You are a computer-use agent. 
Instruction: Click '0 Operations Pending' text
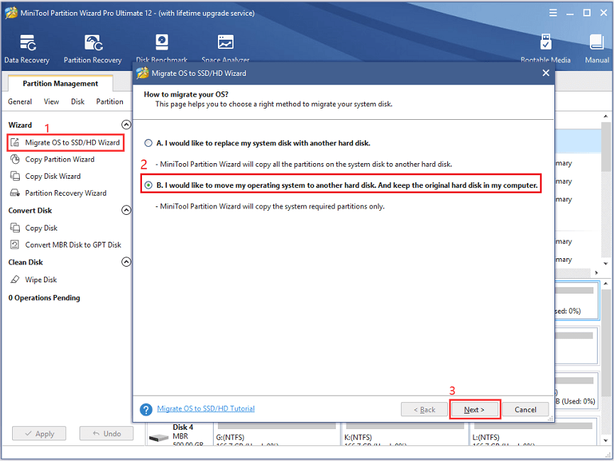click(44, 298)
